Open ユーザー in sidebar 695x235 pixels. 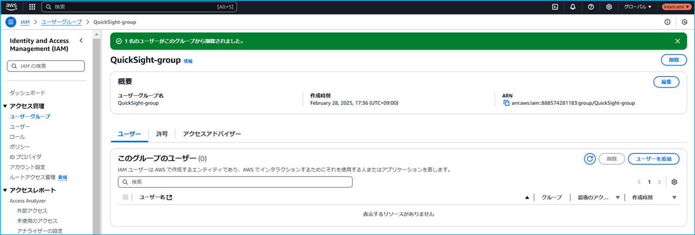tap(20, 126)
